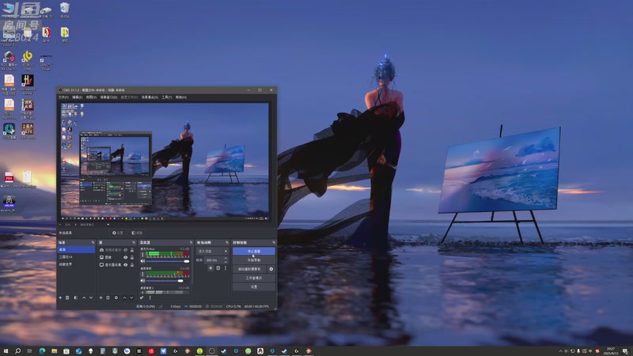Viewport: 633px width, 356px height.
Task: Click the Start Recording button in Controls
Action: (254, 260)
